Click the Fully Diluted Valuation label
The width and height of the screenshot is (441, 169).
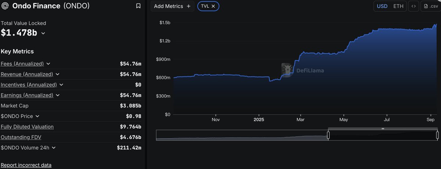[x=27, y=127]
